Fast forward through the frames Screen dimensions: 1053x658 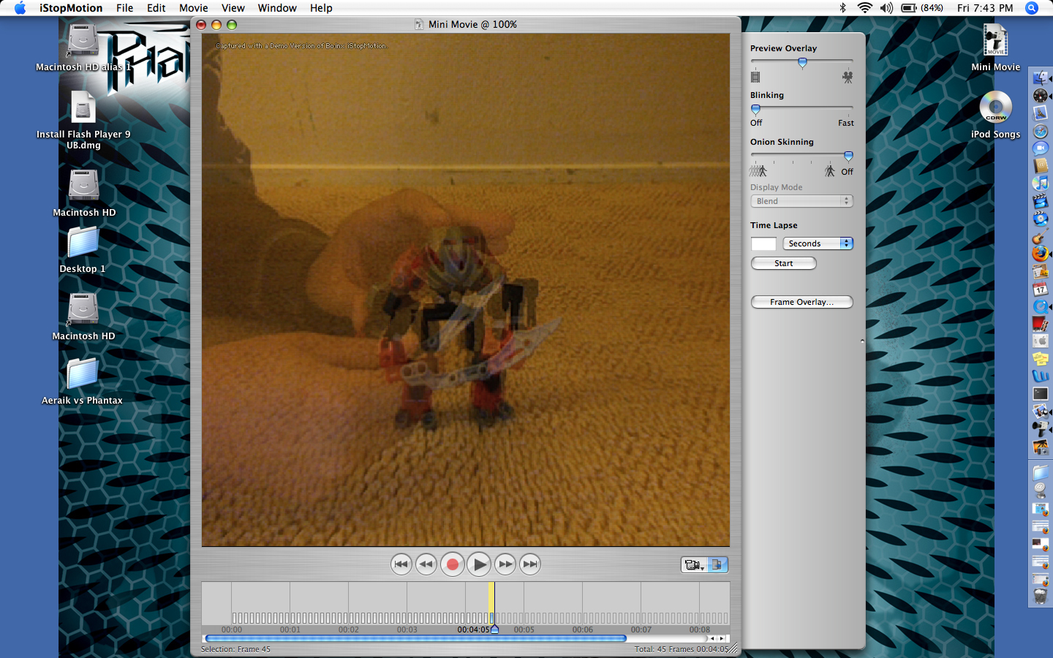pyautogui.click(x=505, y=564)
